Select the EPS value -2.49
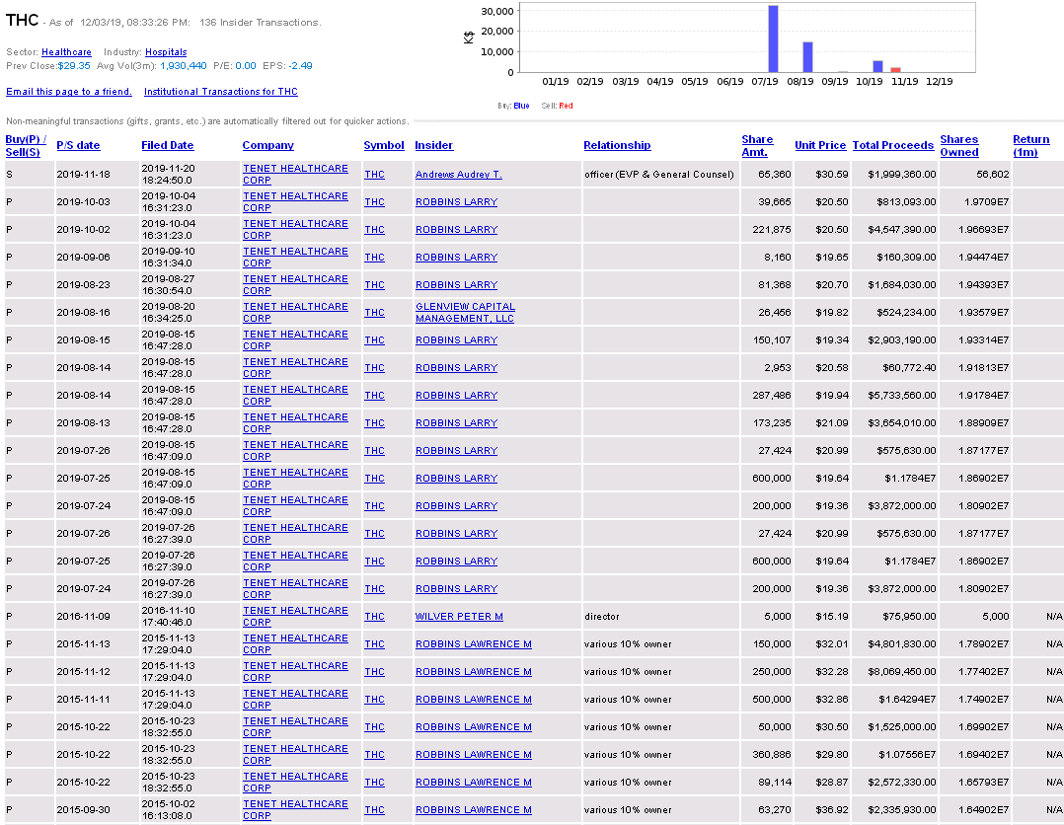 point(301,66)
